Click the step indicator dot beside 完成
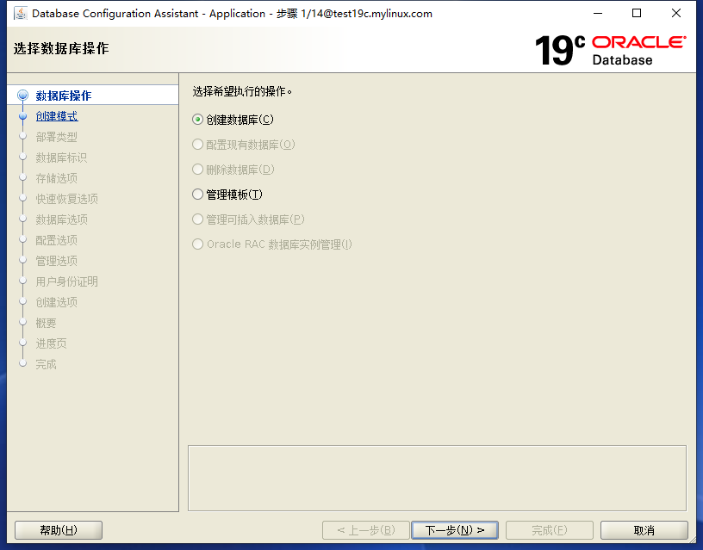The height and width of the screenshot is (550, 703). [24, 364]
